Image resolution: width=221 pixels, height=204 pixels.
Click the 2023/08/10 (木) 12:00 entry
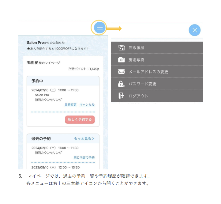(x=55, y=167)
